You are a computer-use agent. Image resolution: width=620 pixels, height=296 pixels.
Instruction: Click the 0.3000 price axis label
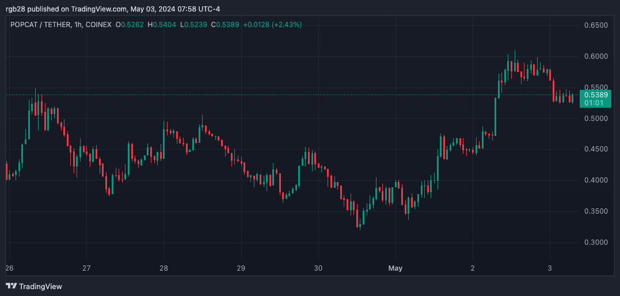(x=595, y=242)
